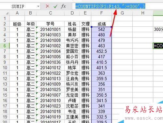
Task: Select the name cell 卢晴
Action: [72, 101]
